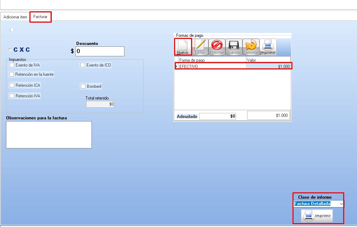Click the Eliminar red prohibition icon
Image resolution: width=357 pixels, height=227 pixels.
click(217, 47)
